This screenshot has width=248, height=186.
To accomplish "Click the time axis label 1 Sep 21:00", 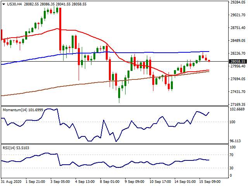I will coord(35,181).
